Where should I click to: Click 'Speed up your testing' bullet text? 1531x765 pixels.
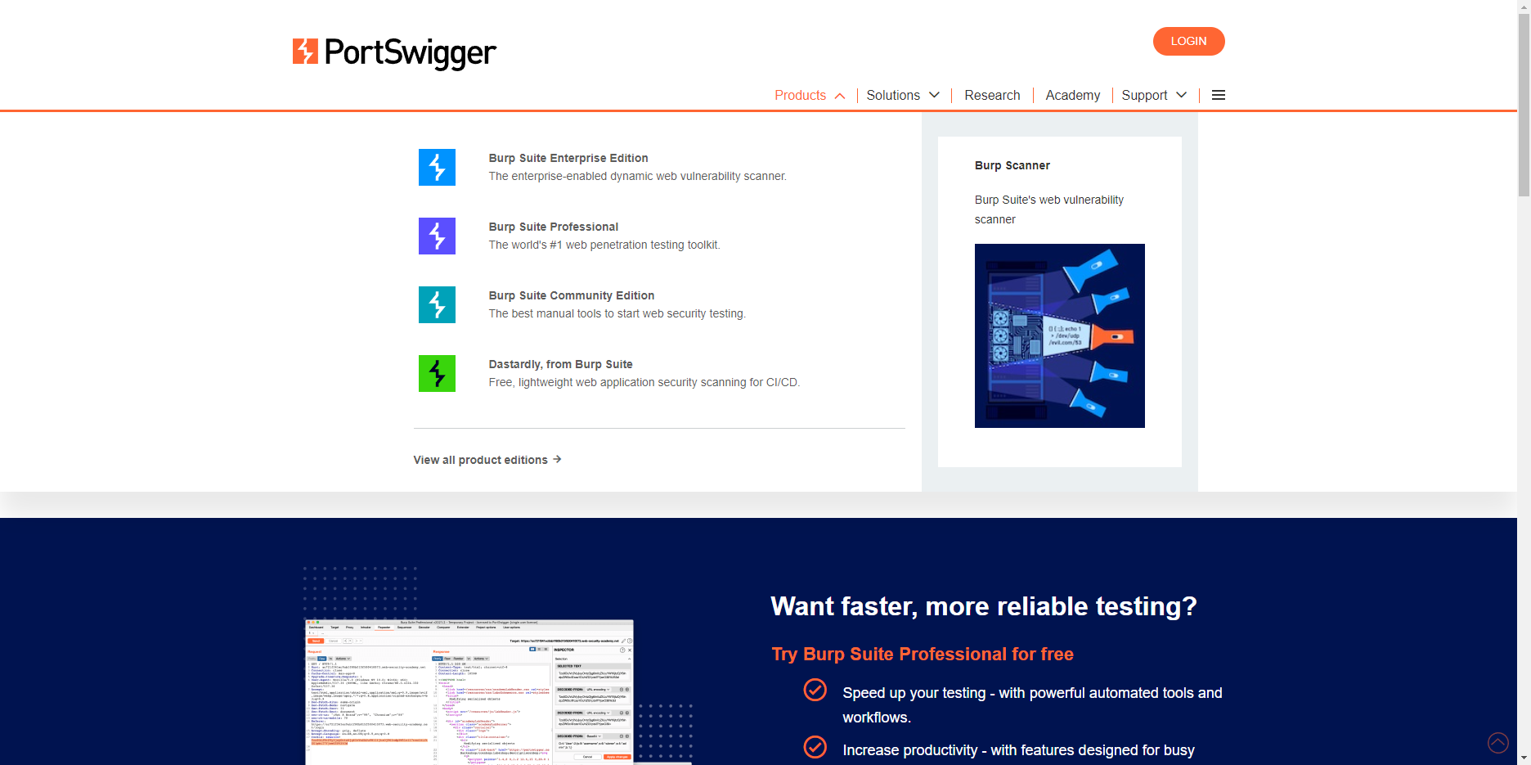[1033, 705]
